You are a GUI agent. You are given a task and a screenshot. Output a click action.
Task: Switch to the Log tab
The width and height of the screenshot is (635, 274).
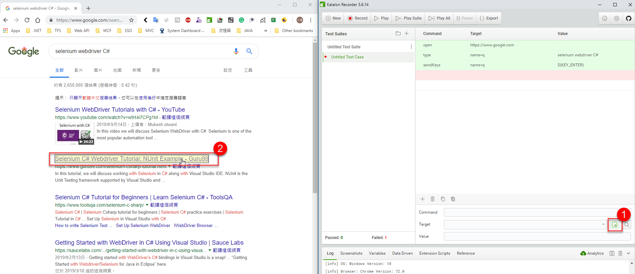click(x=330, y=253)
